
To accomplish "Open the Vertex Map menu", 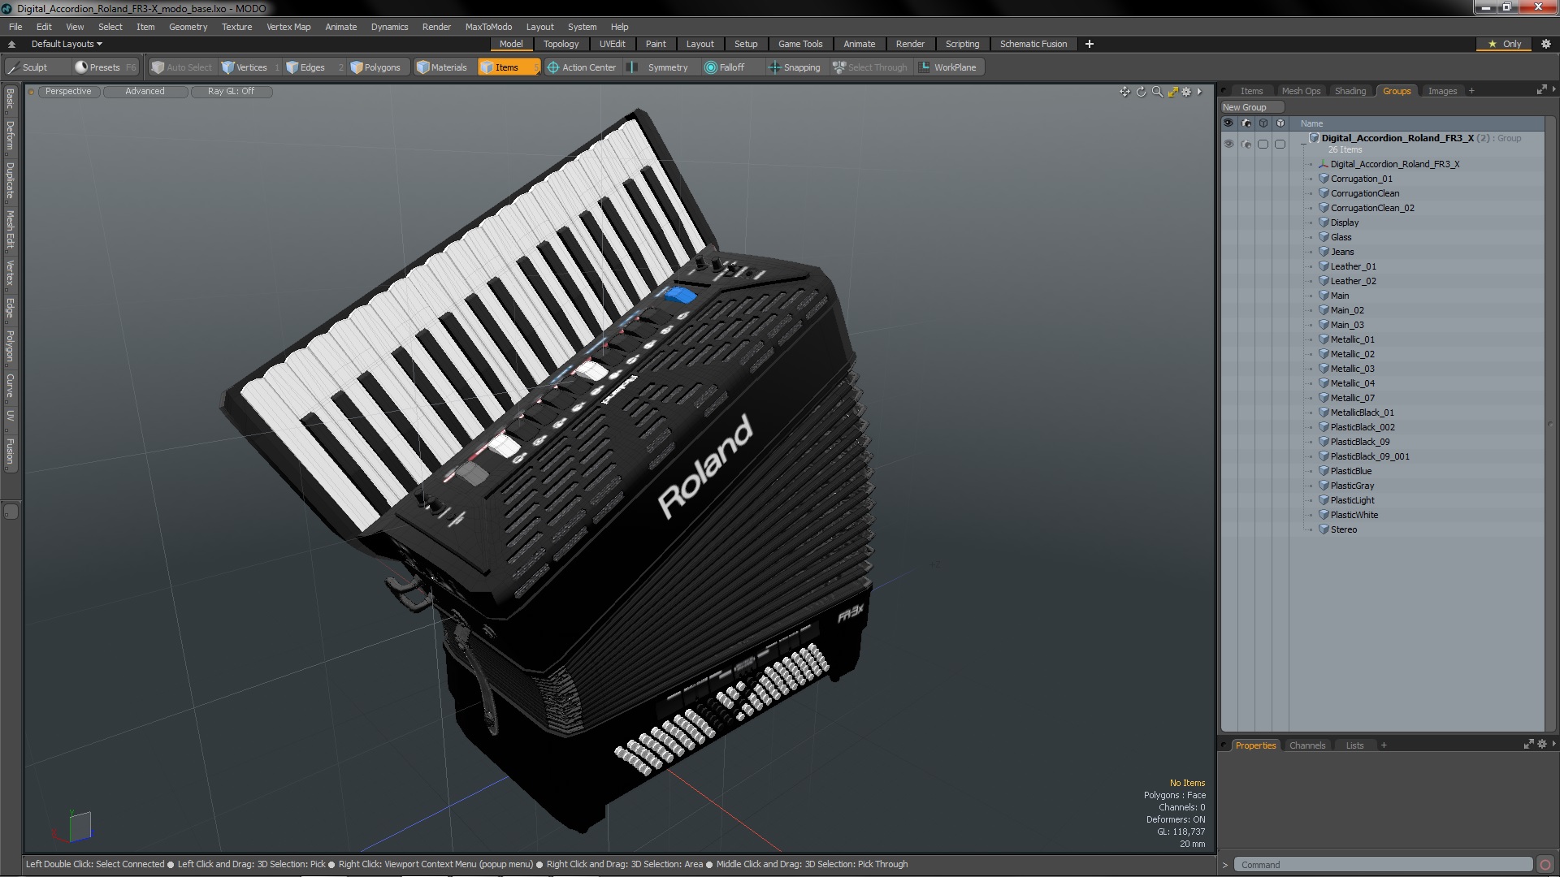I will (288, 27).
